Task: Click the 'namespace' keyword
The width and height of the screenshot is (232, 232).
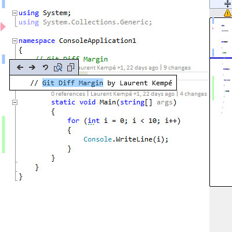Action: click(37, 41)
